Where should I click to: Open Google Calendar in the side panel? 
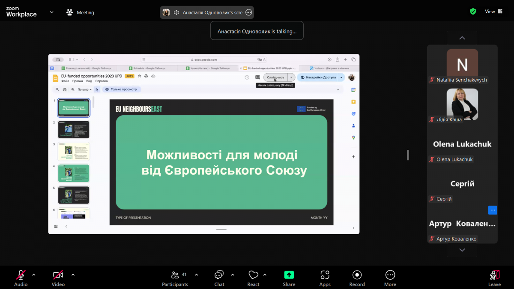(x=353, y=90)
